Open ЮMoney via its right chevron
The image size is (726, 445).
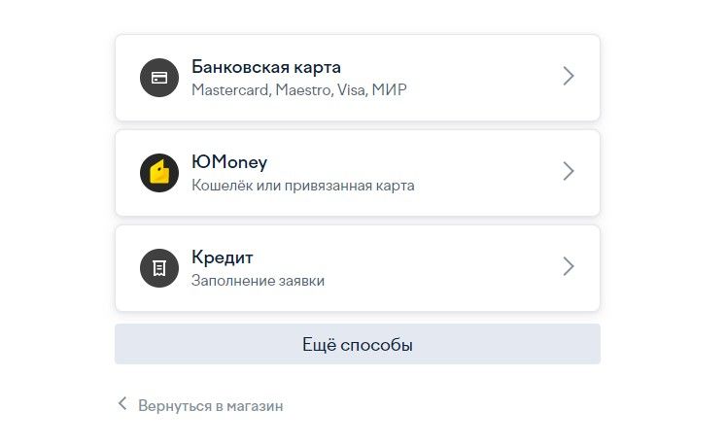click(x=569, y=171)
